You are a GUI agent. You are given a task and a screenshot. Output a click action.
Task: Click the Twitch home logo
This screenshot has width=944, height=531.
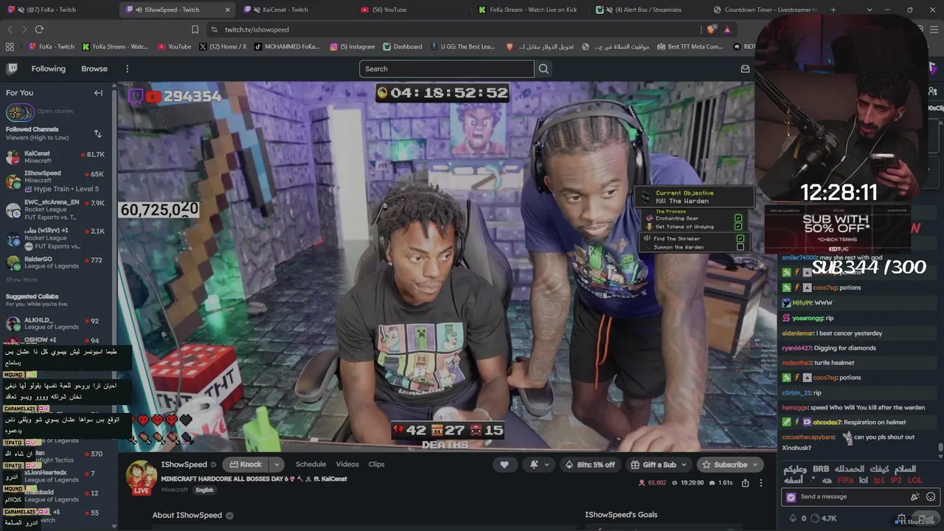(12, 69)
